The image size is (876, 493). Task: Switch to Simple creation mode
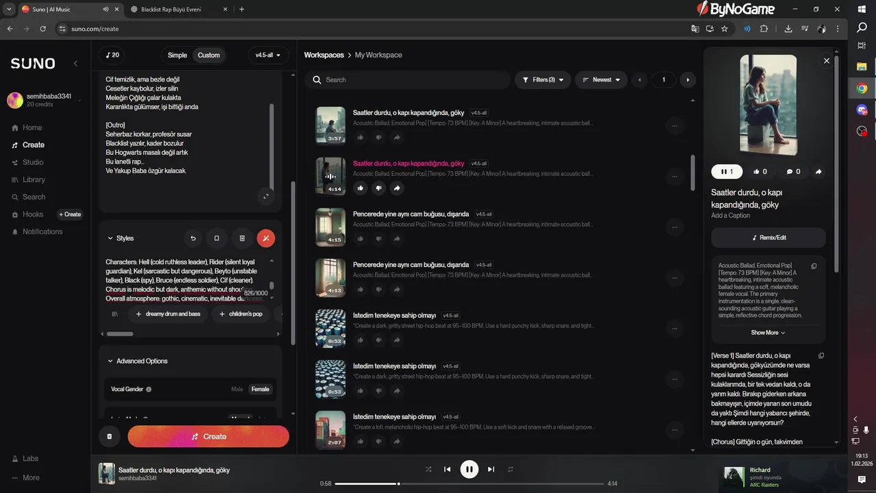pyautogui.click(x=177, y=55)
